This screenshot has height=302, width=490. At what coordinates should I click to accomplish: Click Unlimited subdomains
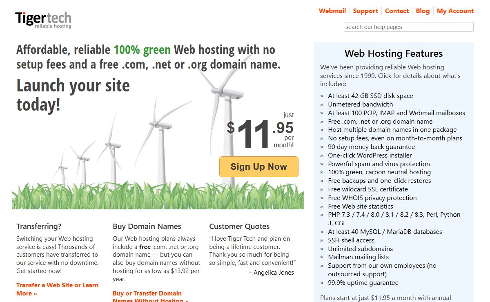point(361,249)
